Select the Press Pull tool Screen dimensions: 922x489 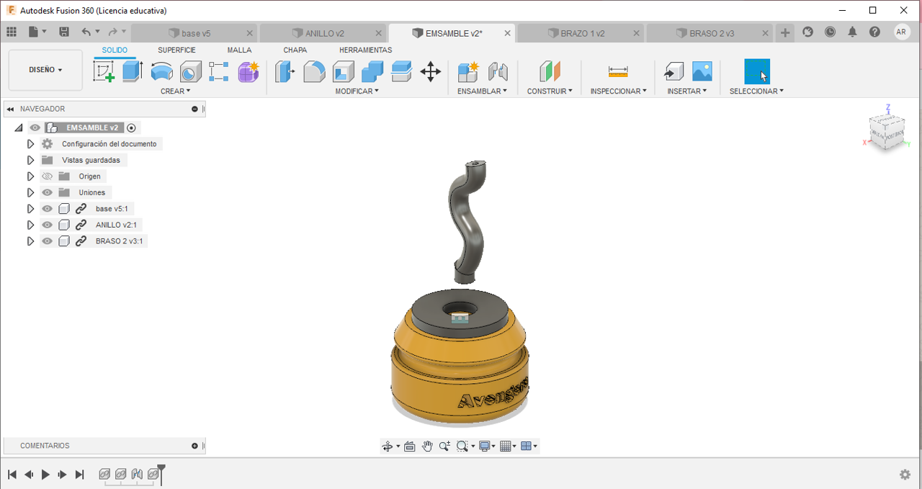(285, 71)
